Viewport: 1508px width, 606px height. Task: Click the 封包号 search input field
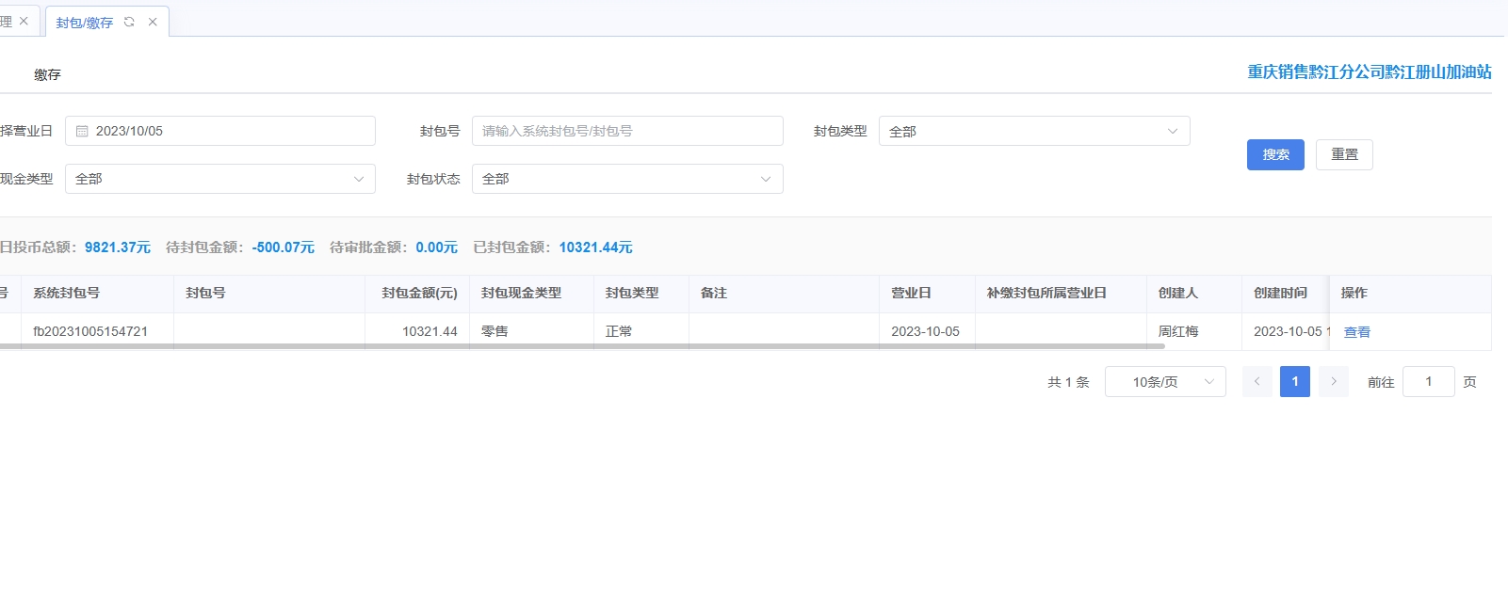(626, 131)
